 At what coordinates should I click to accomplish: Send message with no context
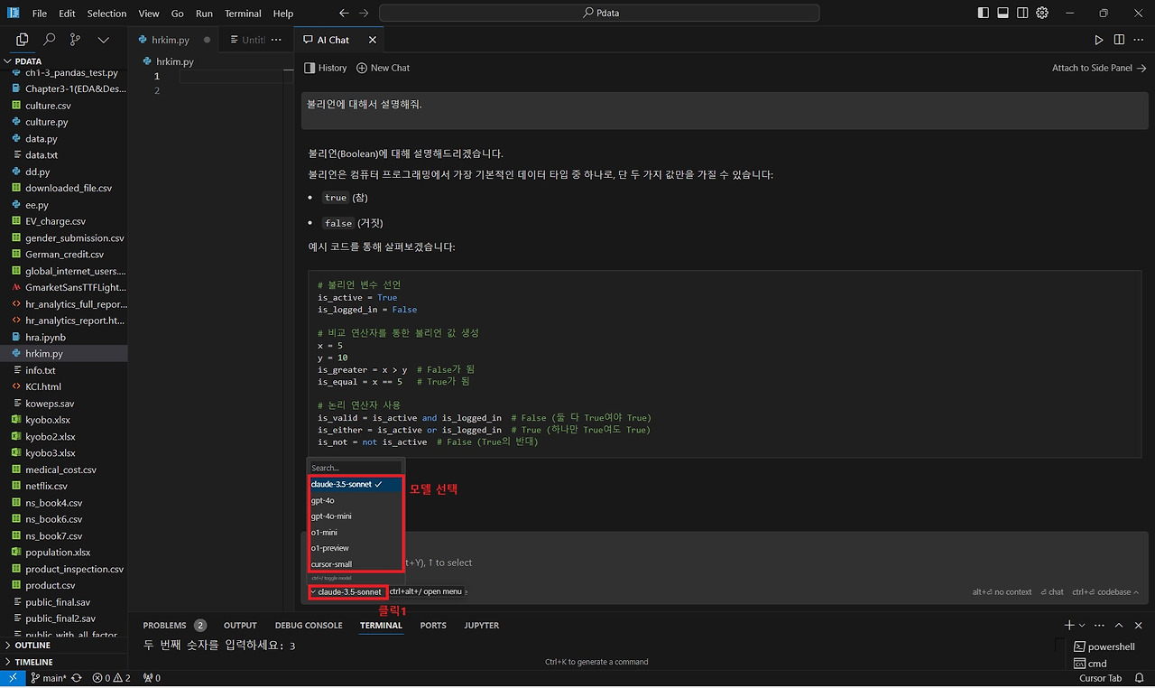[1002, 592]
